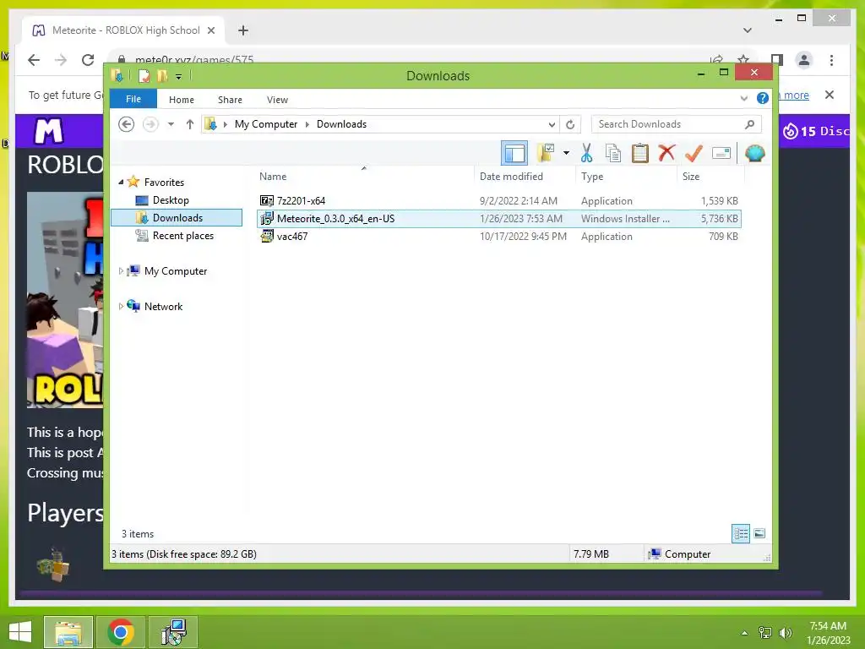Click File Explorer icon in taskbar

[x=68, y=632]
